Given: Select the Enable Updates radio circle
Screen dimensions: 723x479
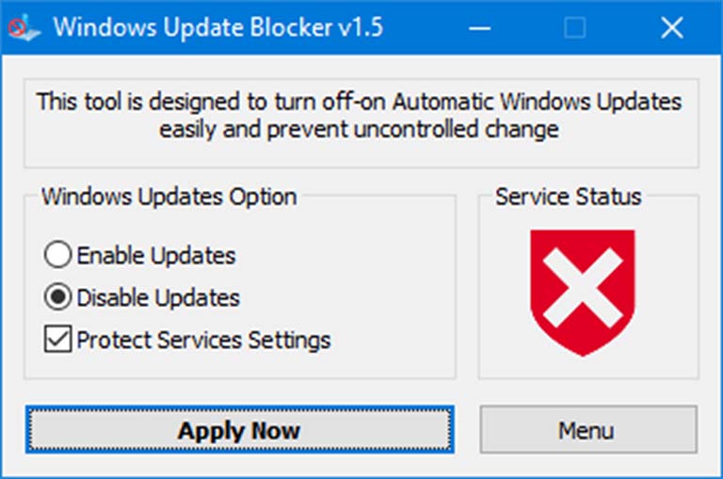Looking at the screenshot, I should coord(58,255).
